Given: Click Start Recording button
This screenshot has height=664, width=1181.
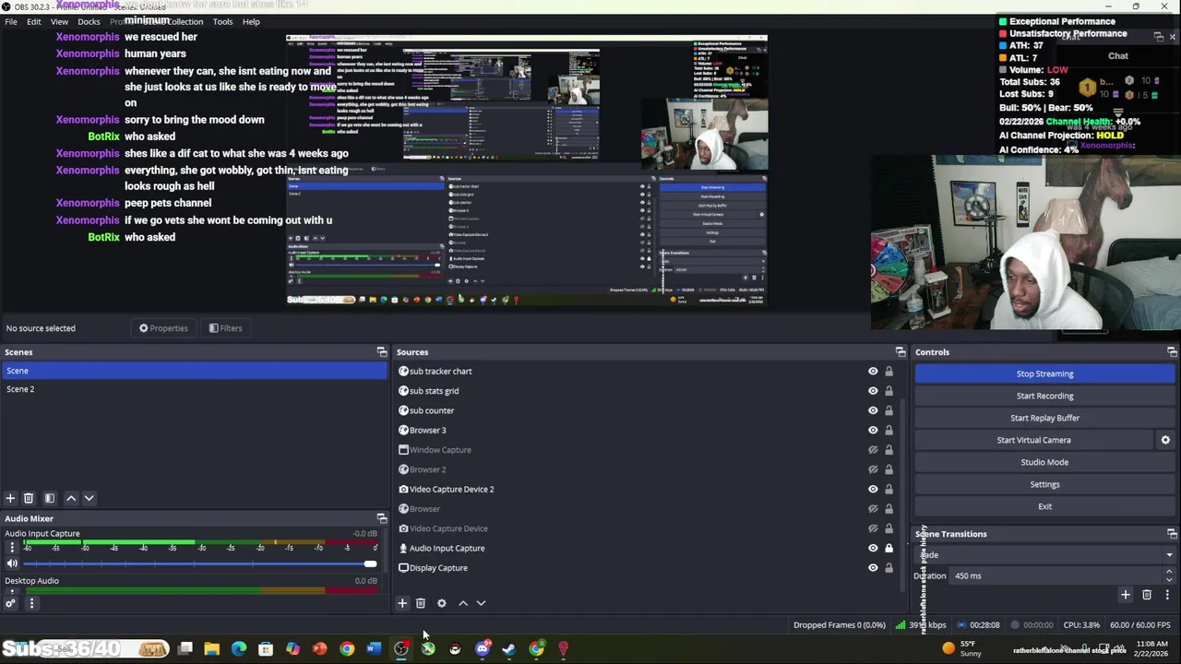Looking at the screenshot, I should click(x=1045, y=396).
